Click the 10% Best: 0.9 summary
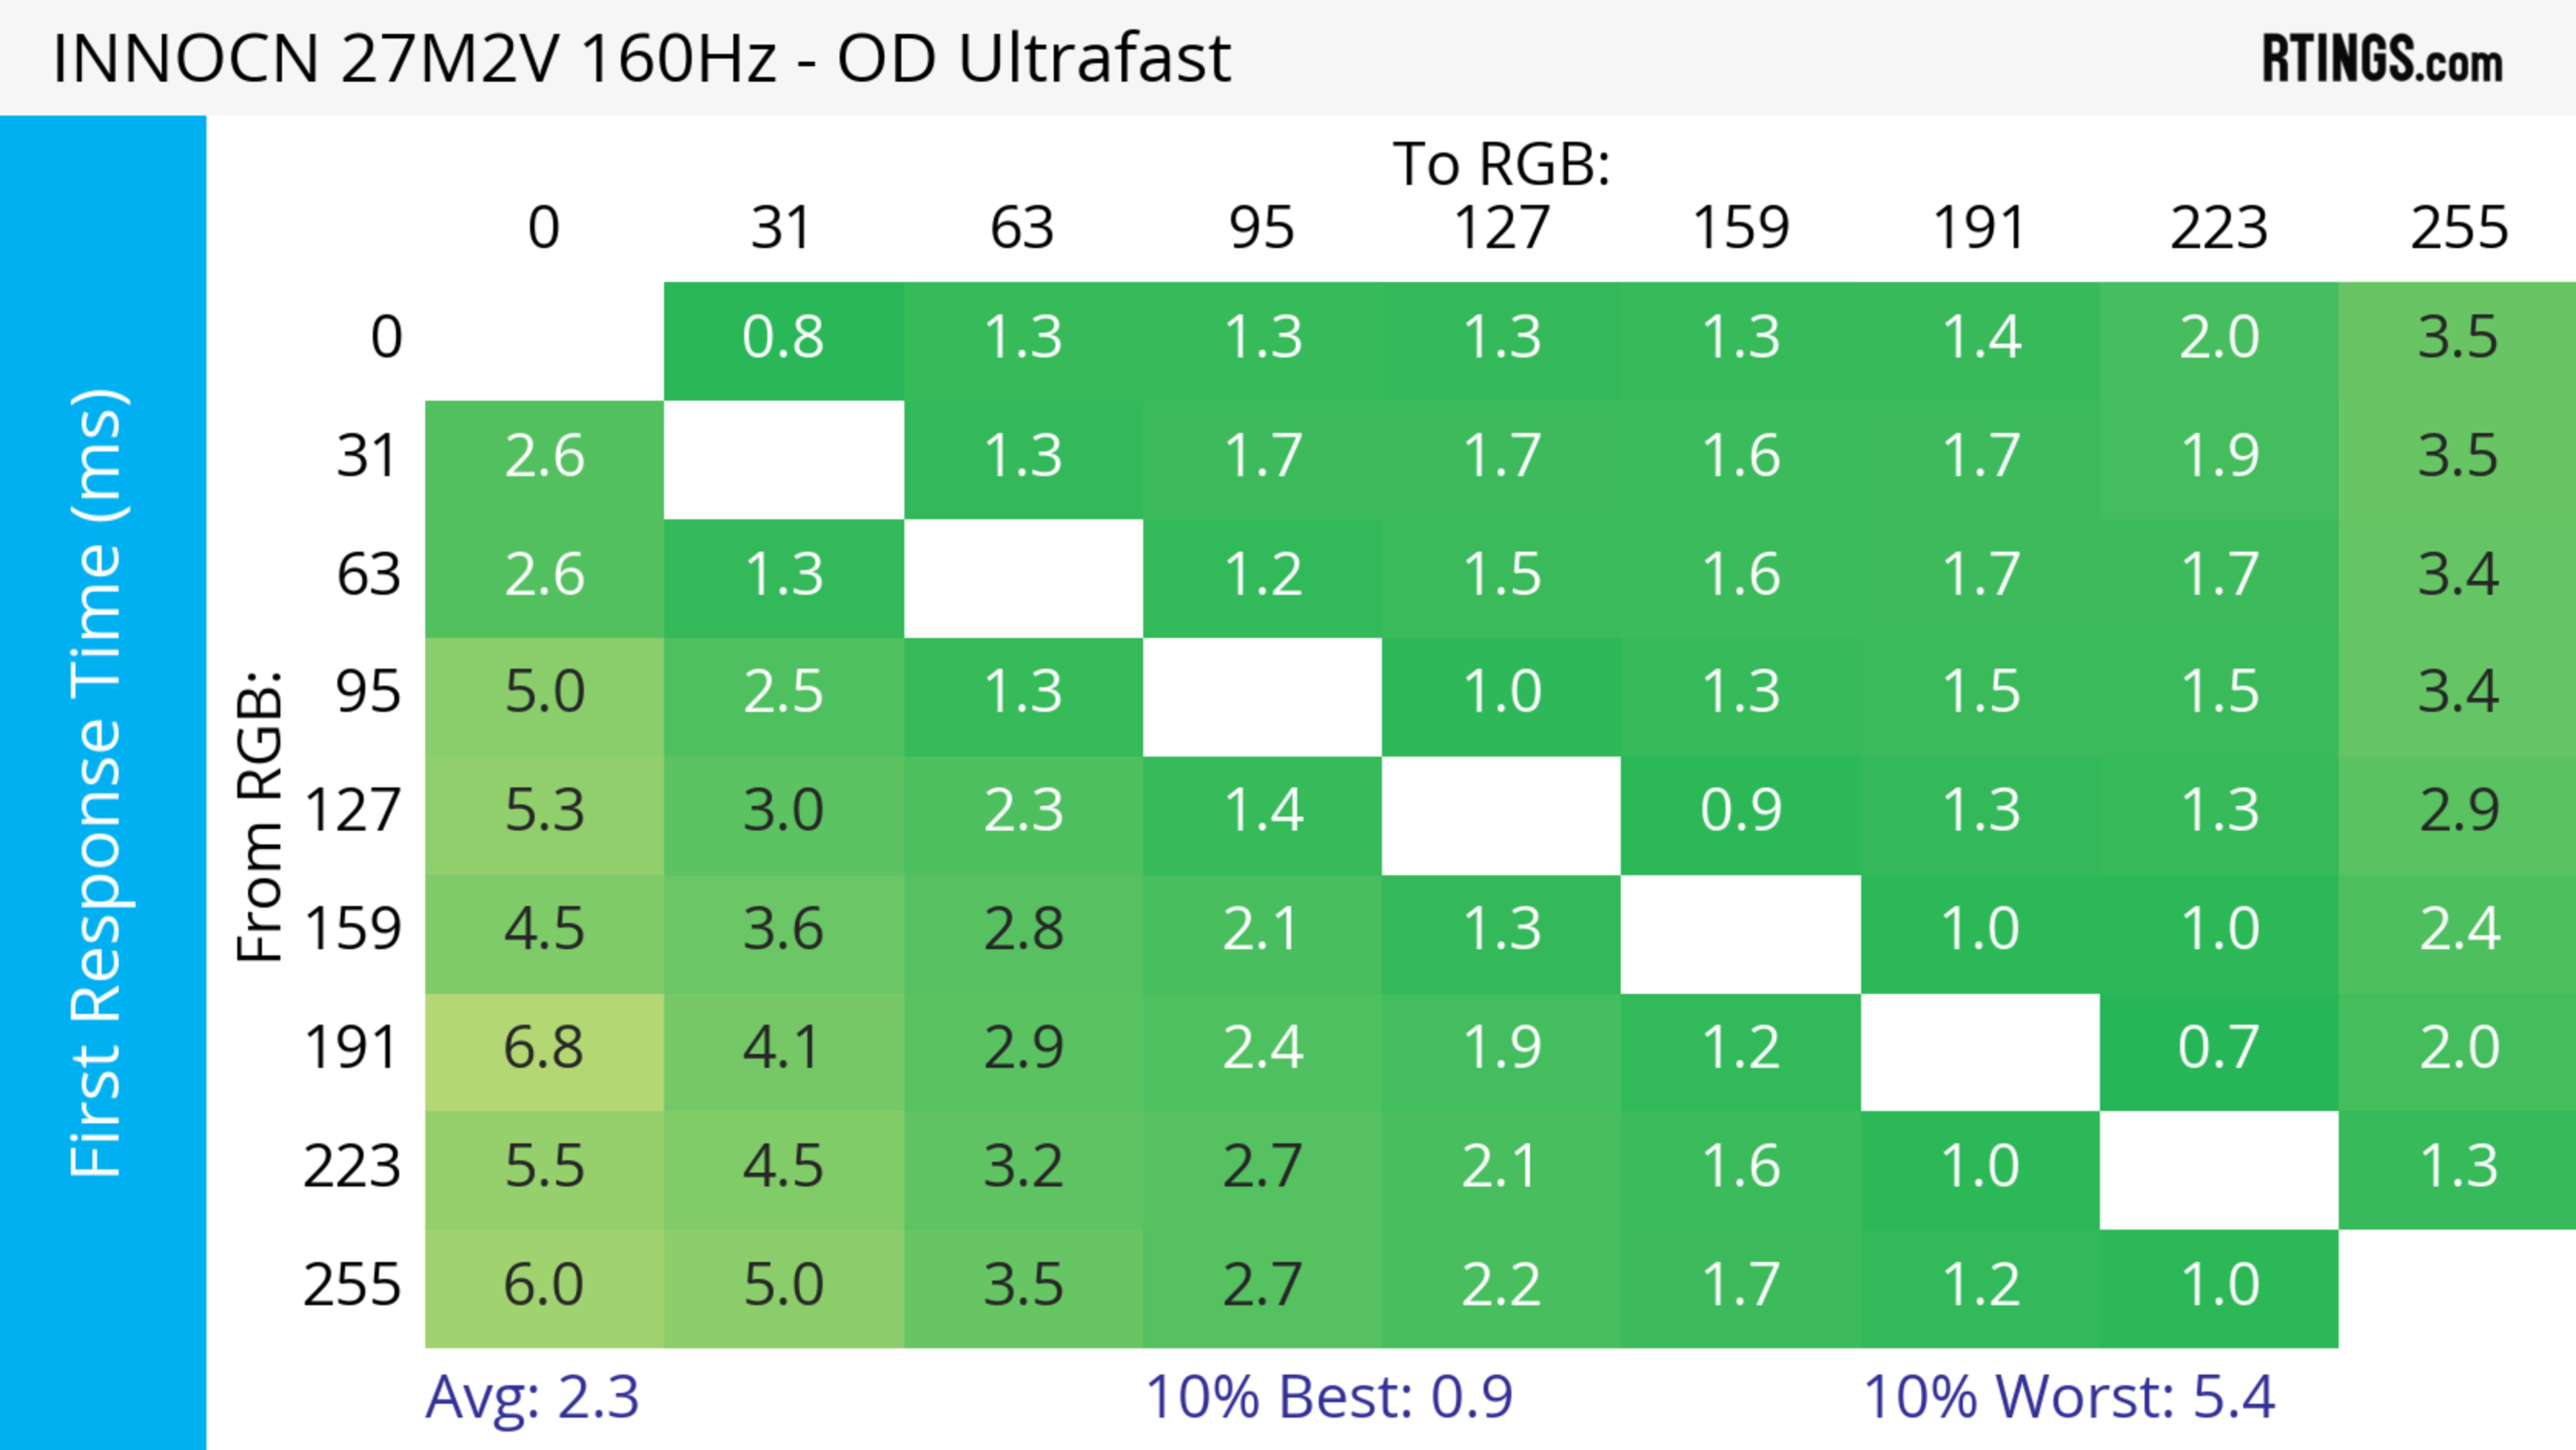This screenshot has height=1450, width=2576. (1328, 1397)
